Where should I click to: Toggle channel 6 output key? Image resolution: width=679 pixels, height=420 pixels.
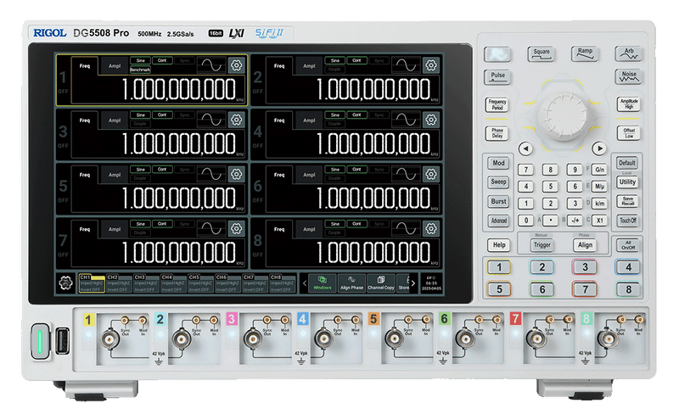tap(542, 288)
